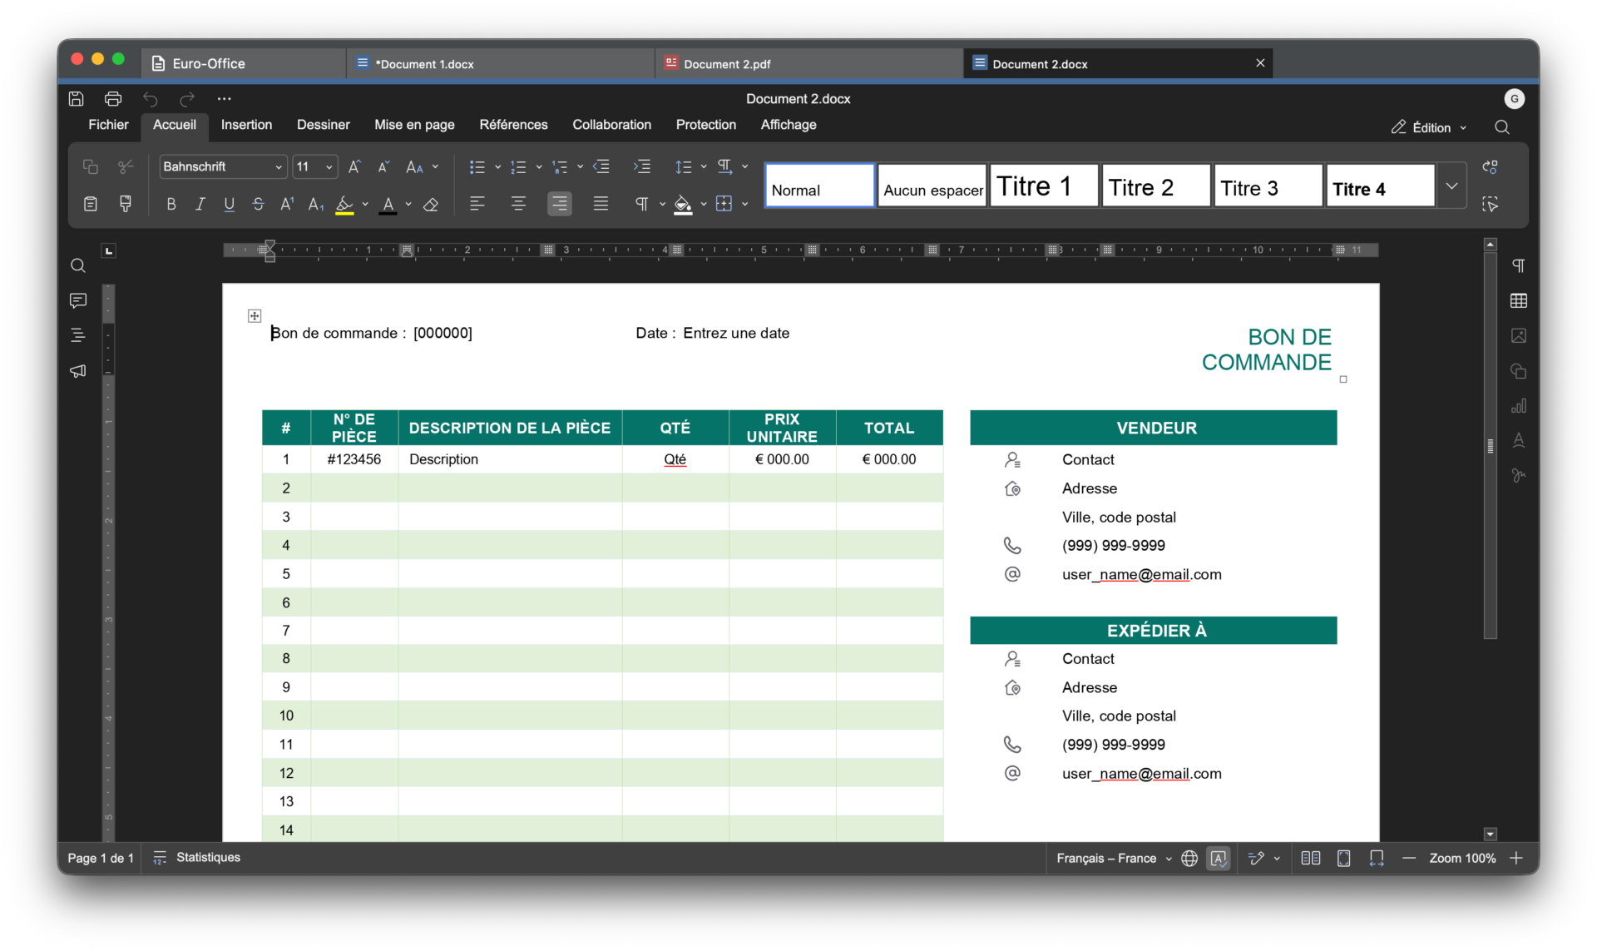The image size is (1597, 951).
Task: Clear formatting with the eraser icon
Action: 431,204
